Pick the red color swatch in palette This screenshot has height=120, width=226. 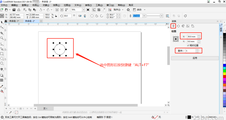(x=224, y=76)
